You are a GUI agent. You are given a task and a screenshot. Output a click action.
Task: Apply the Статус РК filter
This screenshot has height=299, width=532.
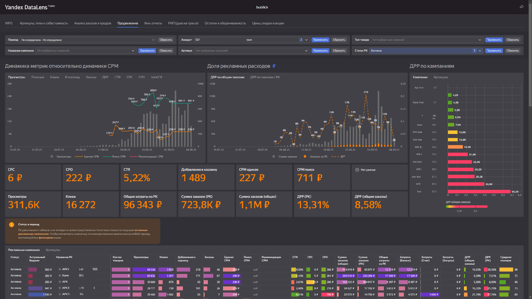click(x=494, y=50)
